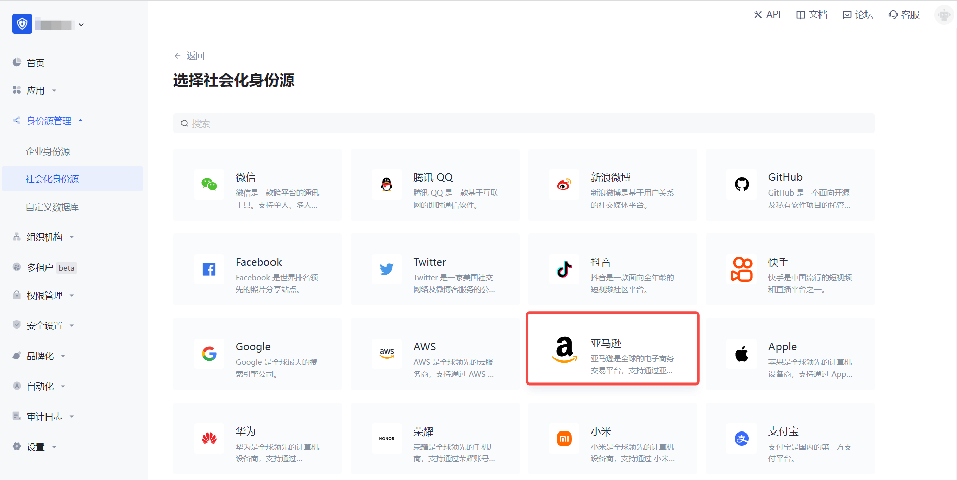Image resolution: width=957 pixels, height=480 pixels.
Task: Select the Tencent QQ penguin icon
Action: click(x=387, y=184)
